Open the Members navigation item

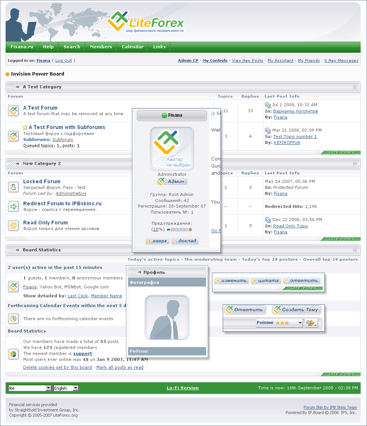(101, 47)
